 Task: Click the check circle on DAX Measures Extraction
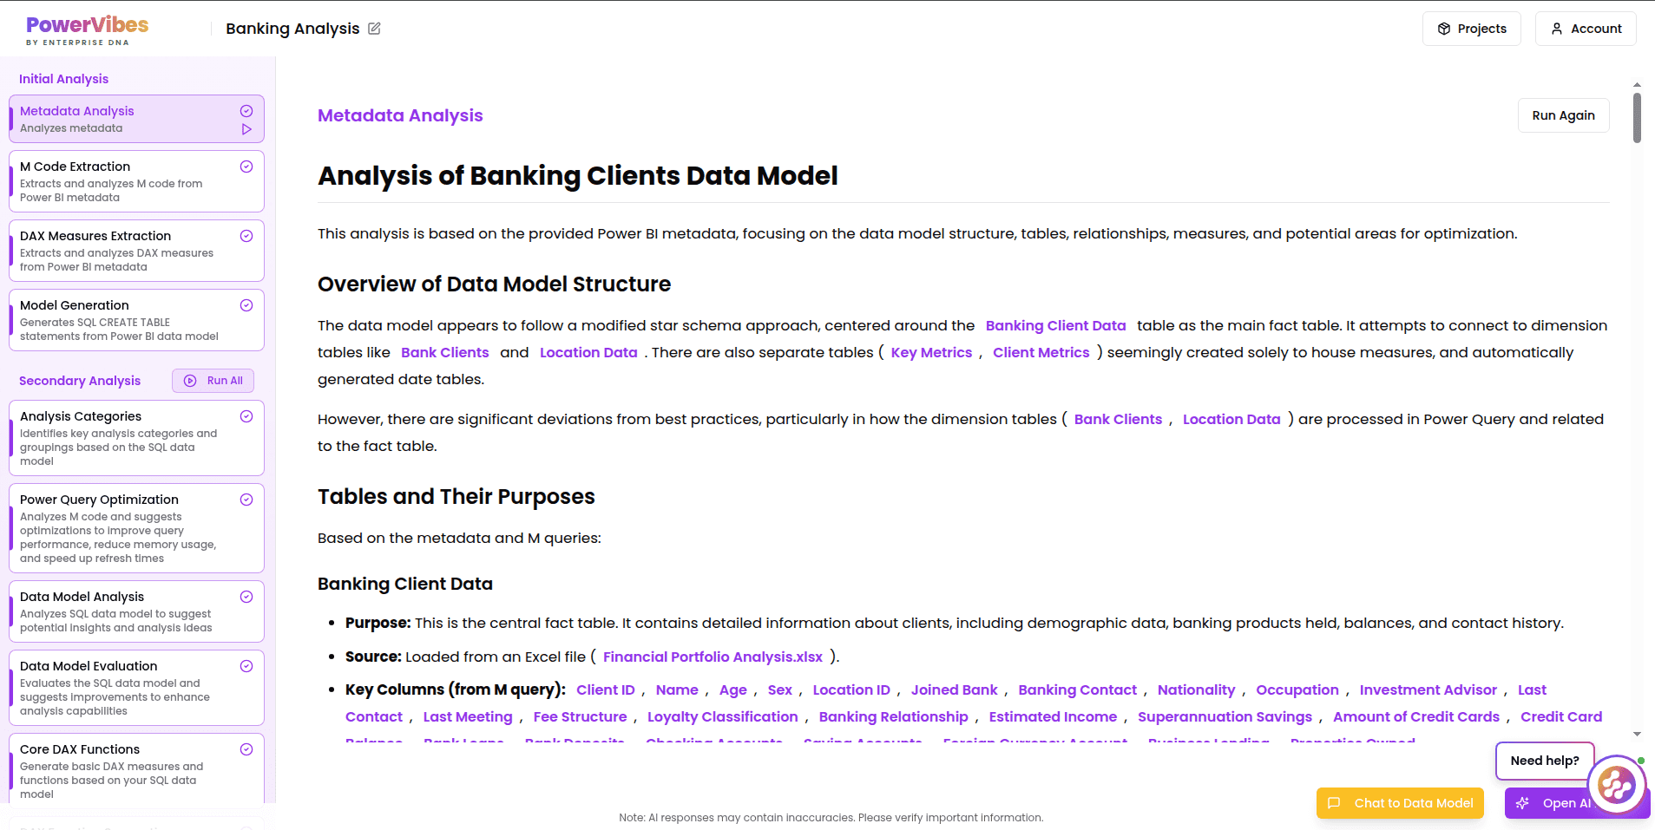coord(246,236)
